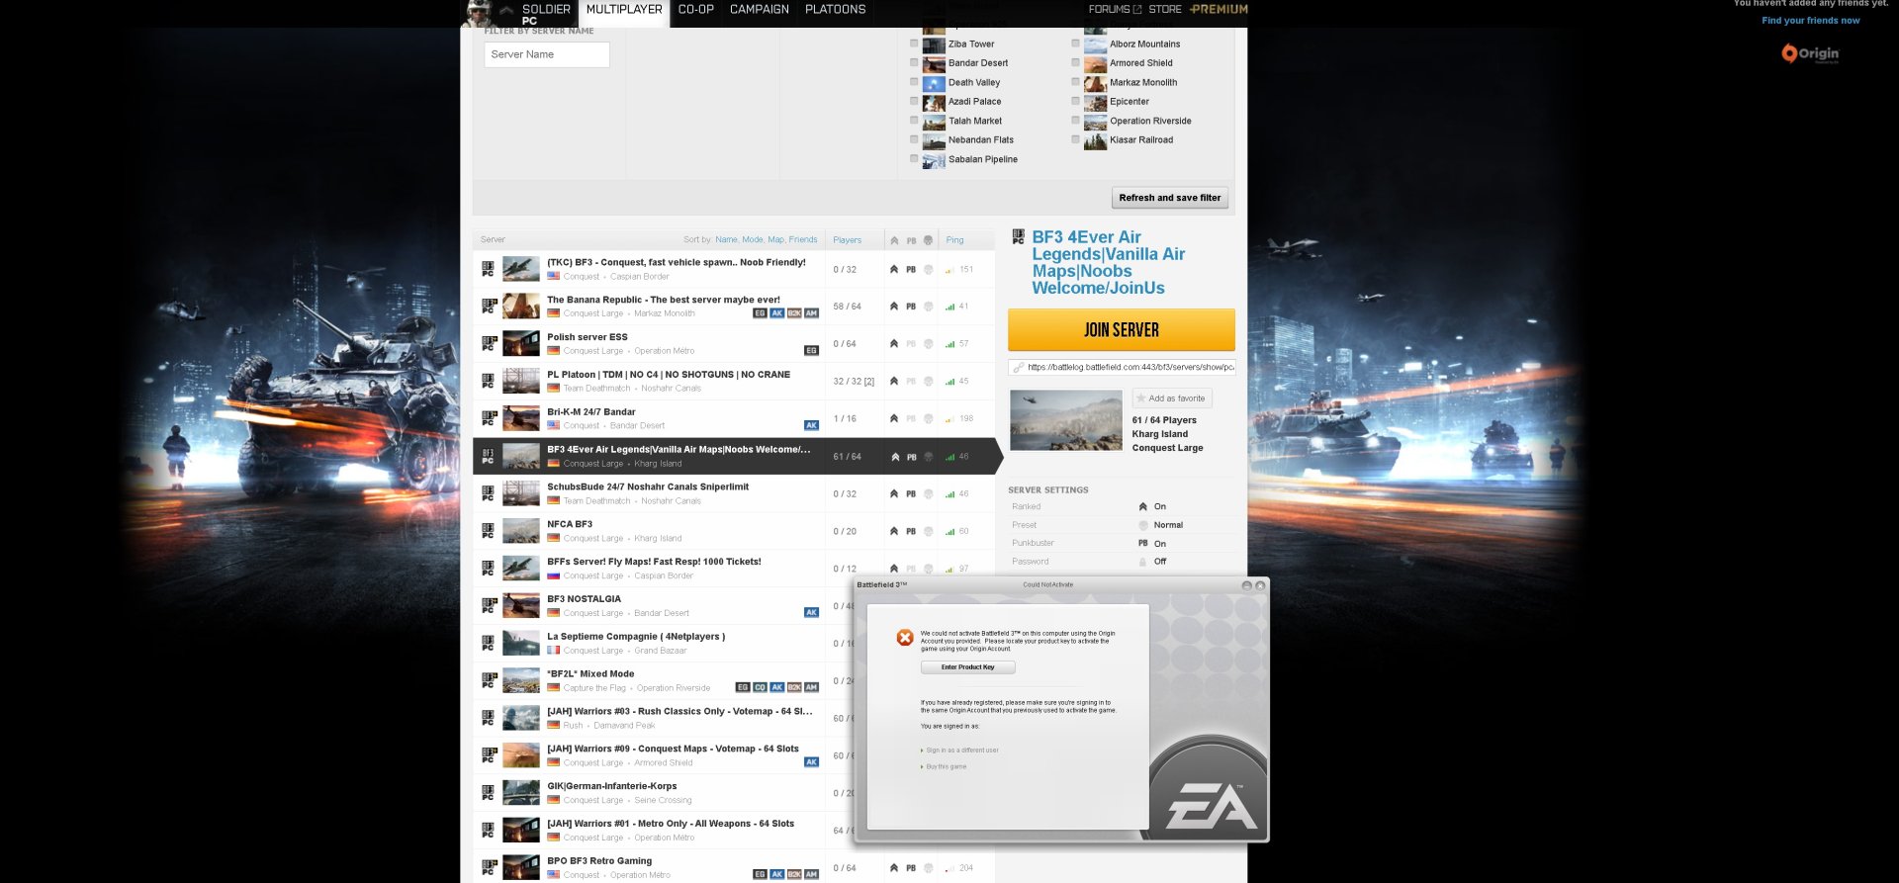Sort servers by Map
This screenshot has height=883, width=1899.
point(775,240)
